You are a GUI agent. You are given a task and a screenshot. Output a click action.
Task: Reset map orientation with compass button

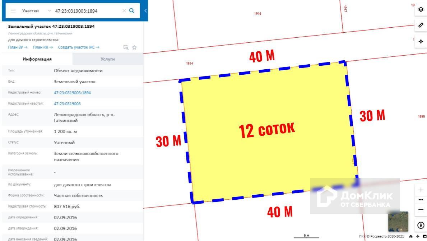tap(421, 226)
